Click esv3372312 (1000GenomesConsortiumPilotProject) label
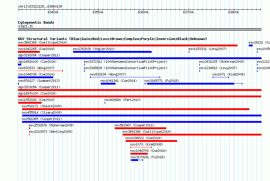270x181 pixels. [126, 62]
